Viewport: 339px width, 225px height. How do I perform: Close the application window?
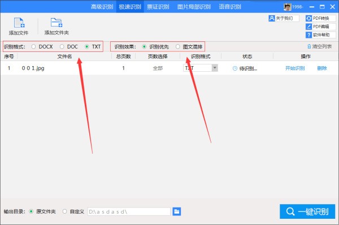pyautogui.click(x=333, y=7)
